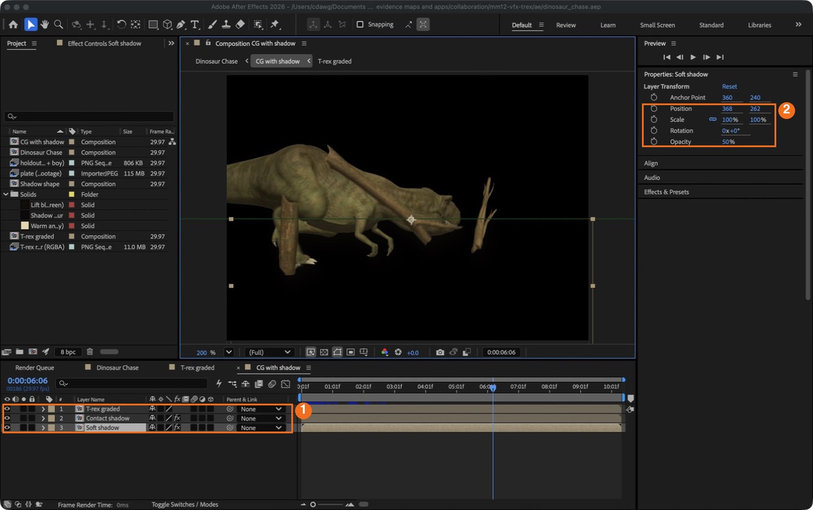
Task: Open Effects & Presets panel section
Action: (x=666, y=192)
